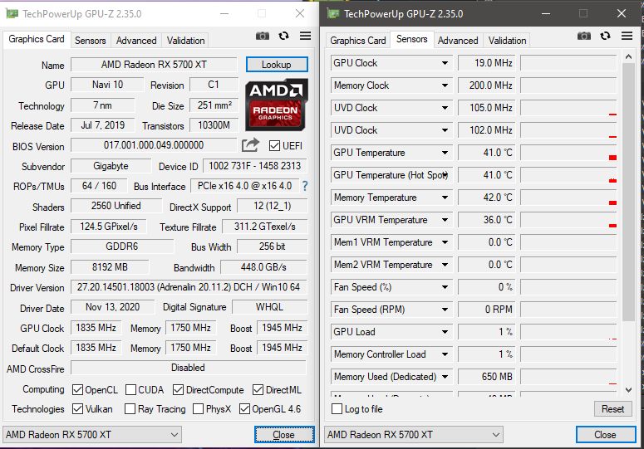Viewport: 644px width, 449px height.
Task: Toggle the Ray Tracing checkbox
Action: click(130, 409)
